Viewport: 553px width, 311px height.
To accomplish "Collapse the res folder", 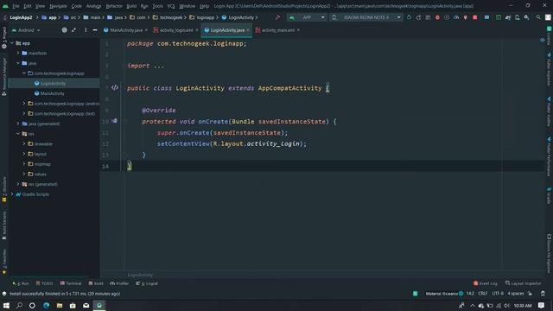I will [18, 134].
